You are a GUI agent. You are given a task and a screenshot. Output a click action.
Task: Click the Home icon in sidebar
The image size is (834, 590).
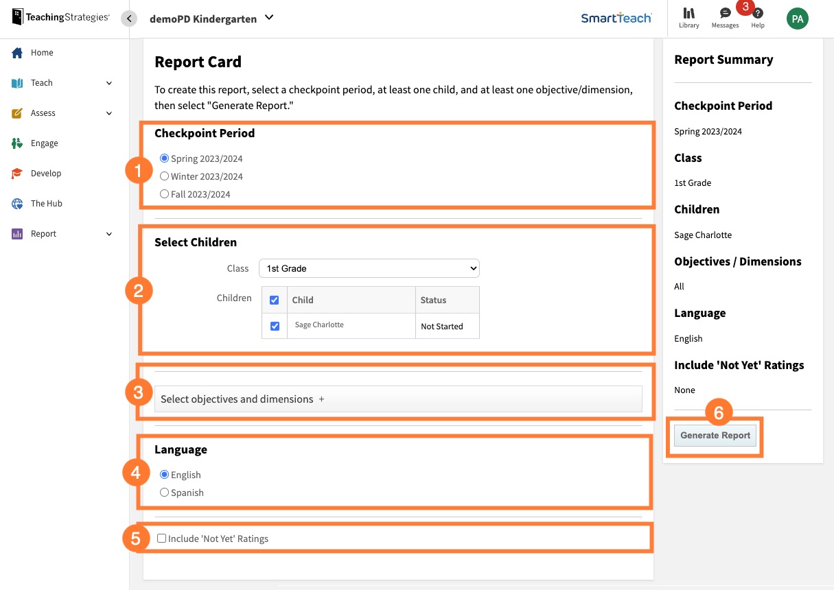(x=15, y=52)
